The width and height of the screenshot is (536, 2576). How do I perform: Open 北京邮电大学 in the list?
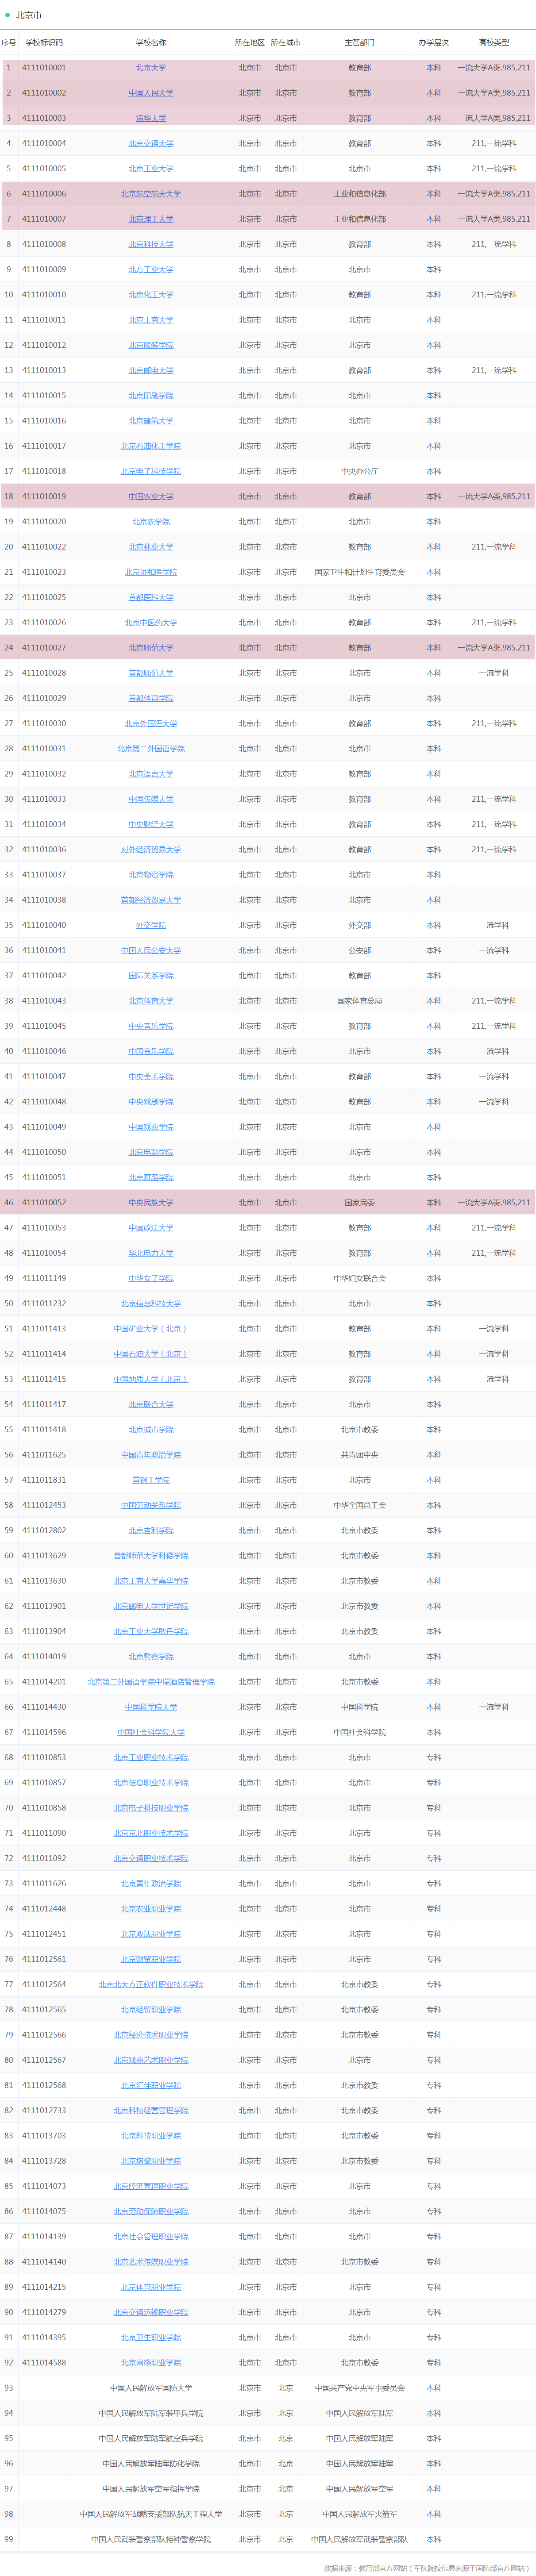point(151,370)
